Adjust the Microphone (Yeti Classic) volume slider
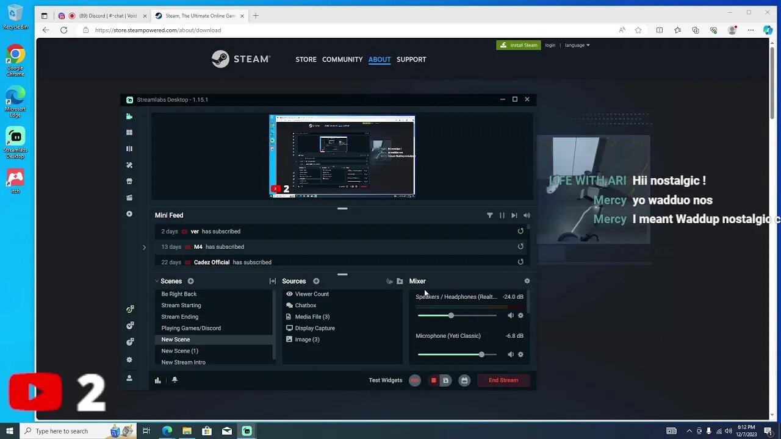 pos(457,354)
